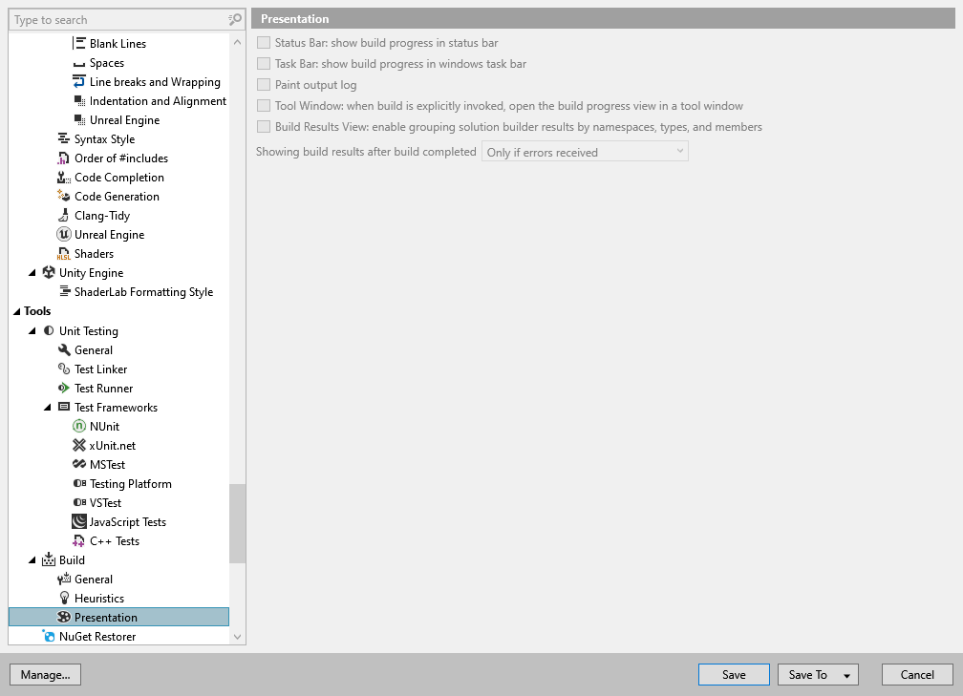Click the round Unreal Engine logo icon

coord(64,235)
